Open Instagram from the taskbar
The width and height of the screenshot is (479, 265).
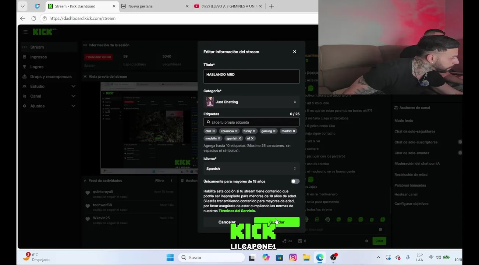click(x=293, y=258)
